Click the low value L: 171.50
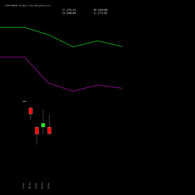Screen dimensions: 195x195 coord(100,13)
